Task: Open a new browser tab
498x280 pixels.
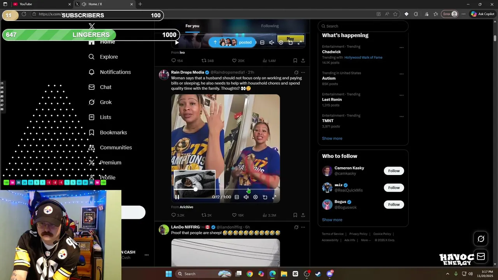Action: [x=140, y=4]
